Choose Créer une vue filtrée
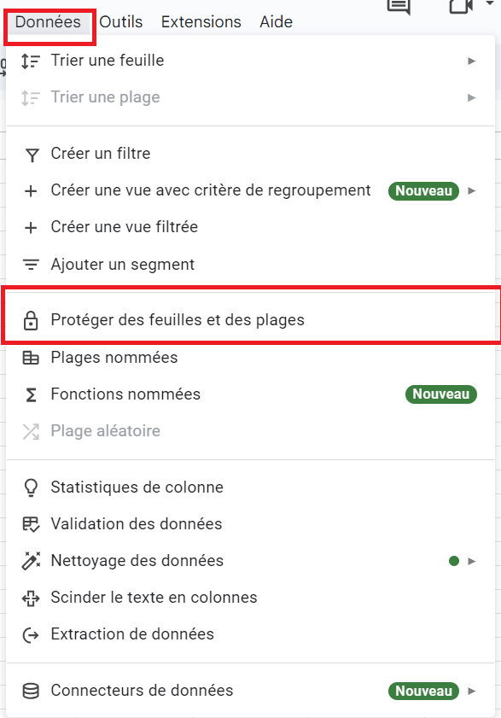Viewport: 501px width, 718px height. tap(251, 227)
